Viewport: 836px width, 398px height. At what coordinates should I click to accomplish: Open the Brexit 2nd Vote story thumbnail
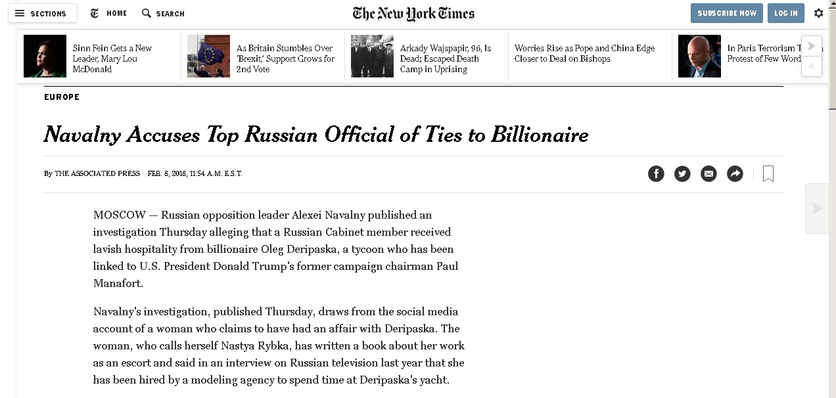click(x=208, y=56)
